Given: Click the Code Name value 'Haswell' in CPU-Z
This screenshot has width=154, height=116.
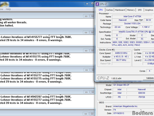Looking at the screenshot, I should (123, 20).
